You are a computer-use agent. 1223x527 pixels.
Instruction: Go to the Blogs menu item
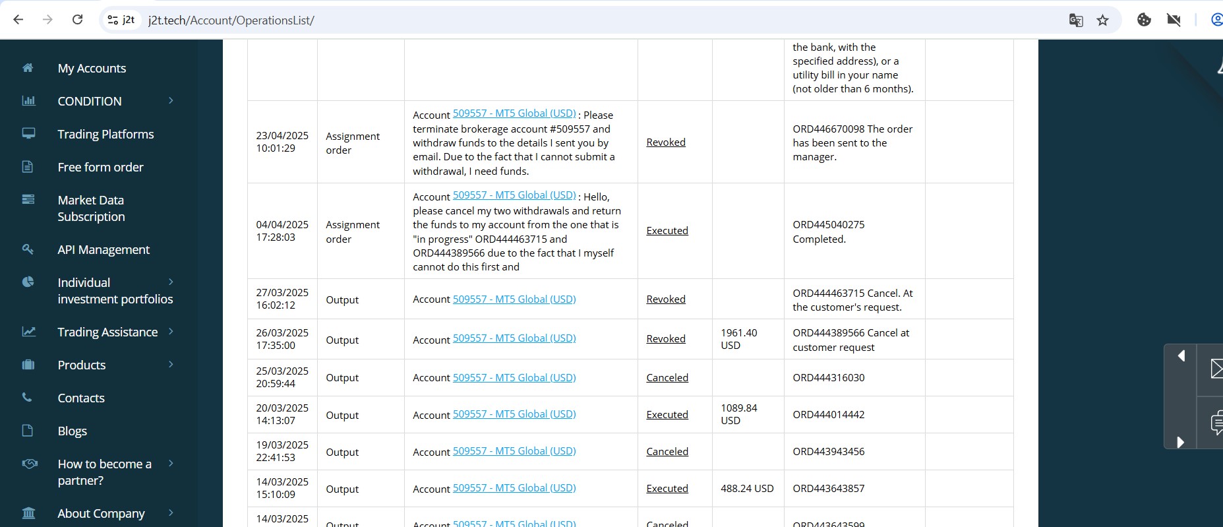tap(72, 431)
